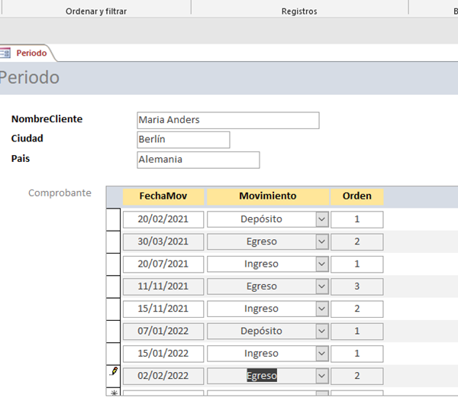
Task: Open Movimiento dropdown for 20/02/2021 row
Action: coord(321,219)
